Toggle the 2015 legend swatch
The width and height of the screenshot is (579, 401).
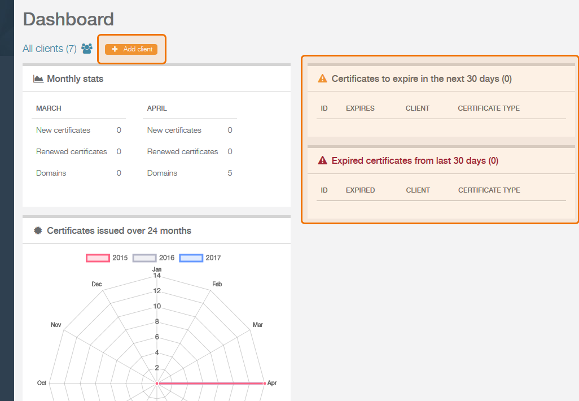click(98, 258)
